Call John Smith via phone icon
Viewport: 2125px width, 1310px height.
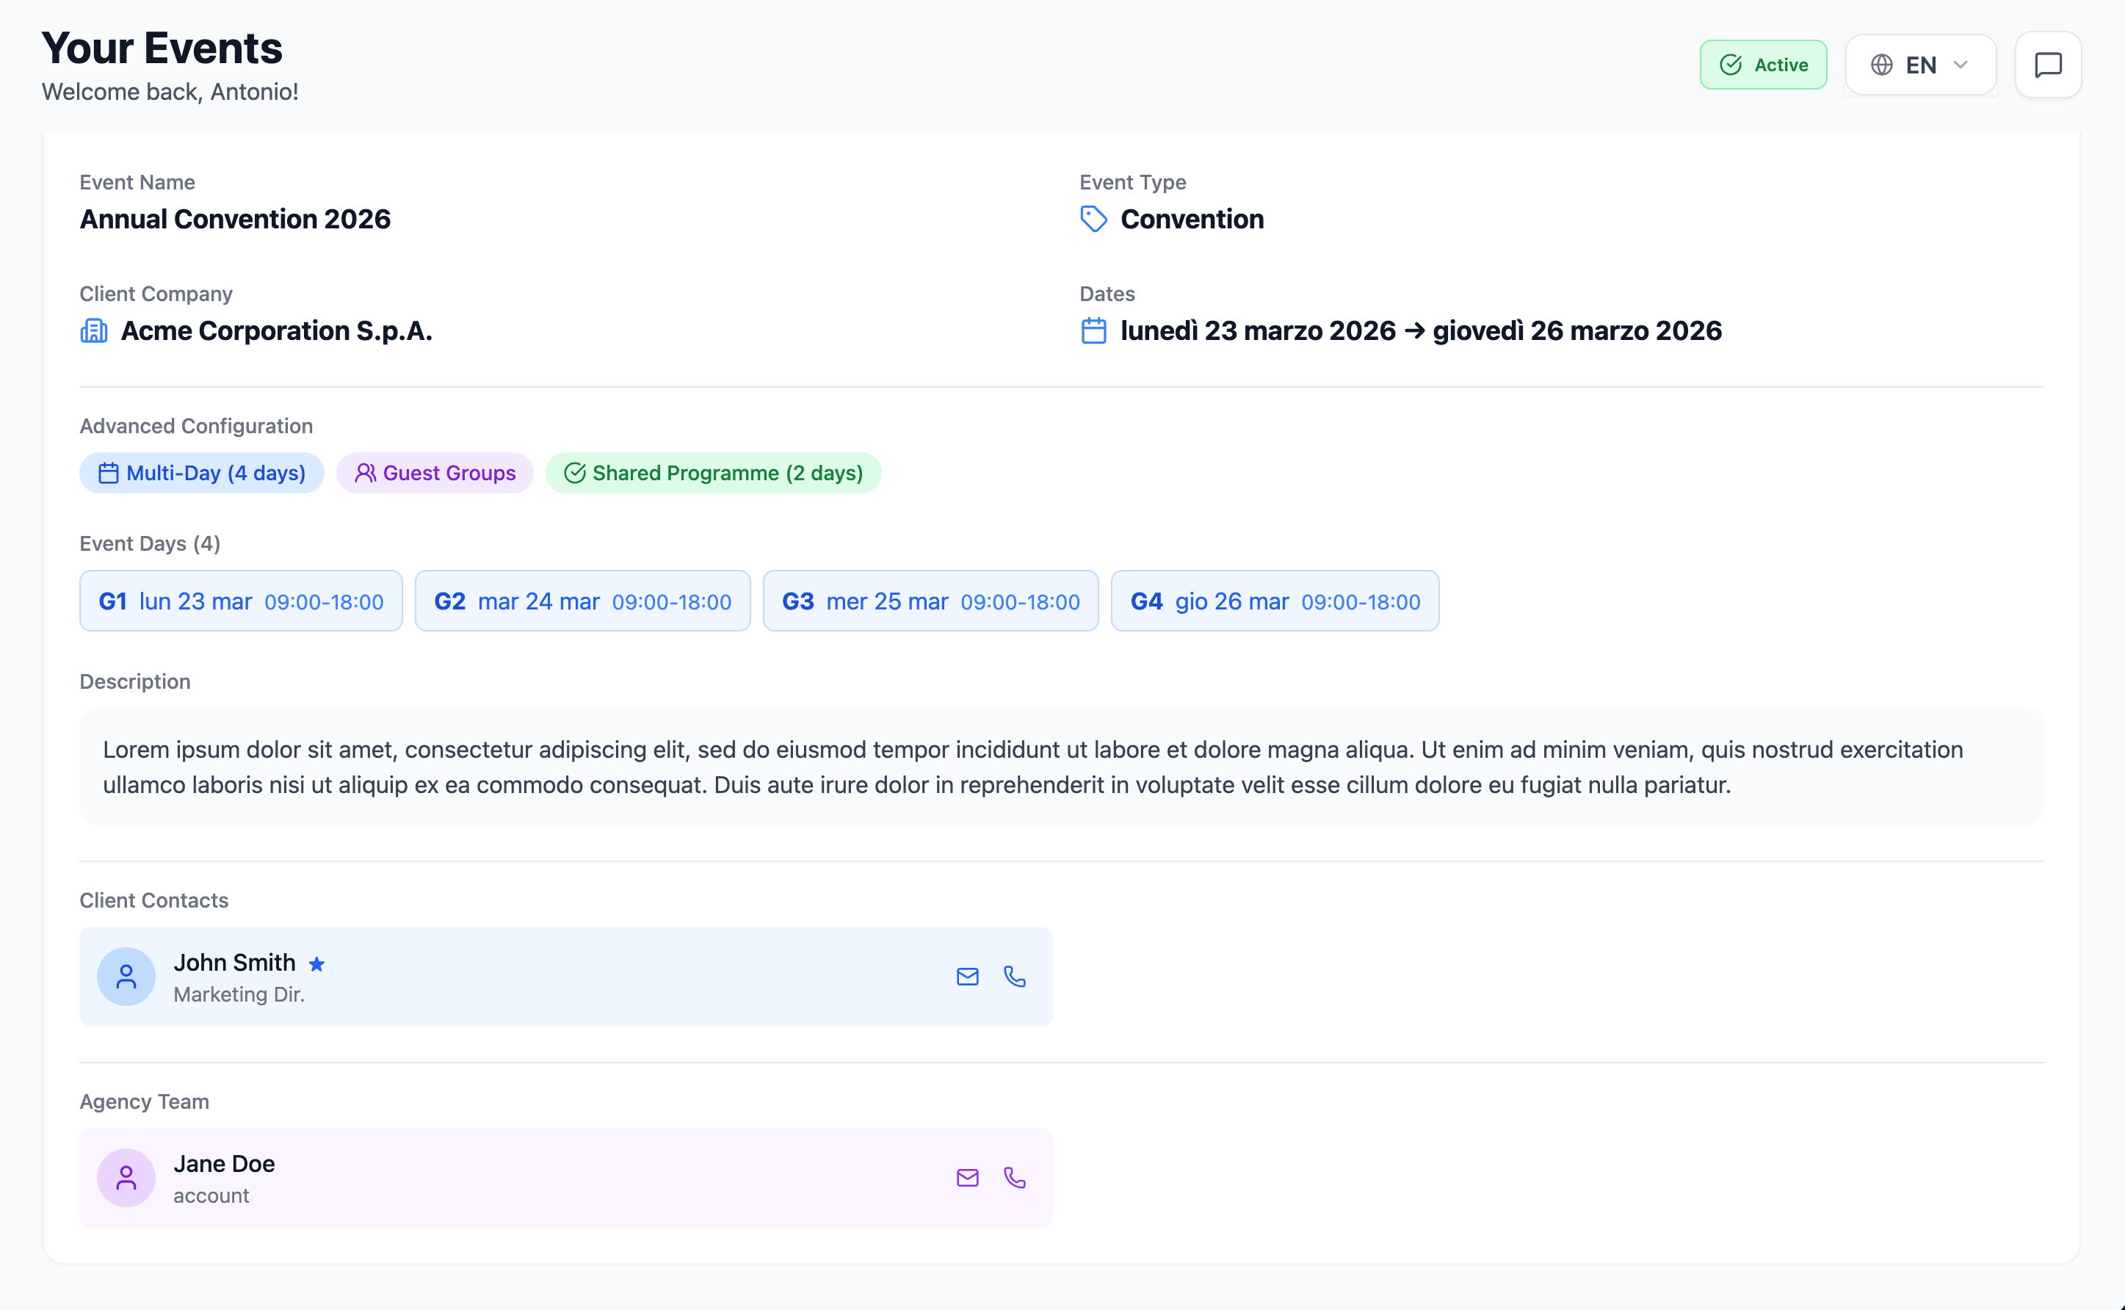[x=1015, y=977]
